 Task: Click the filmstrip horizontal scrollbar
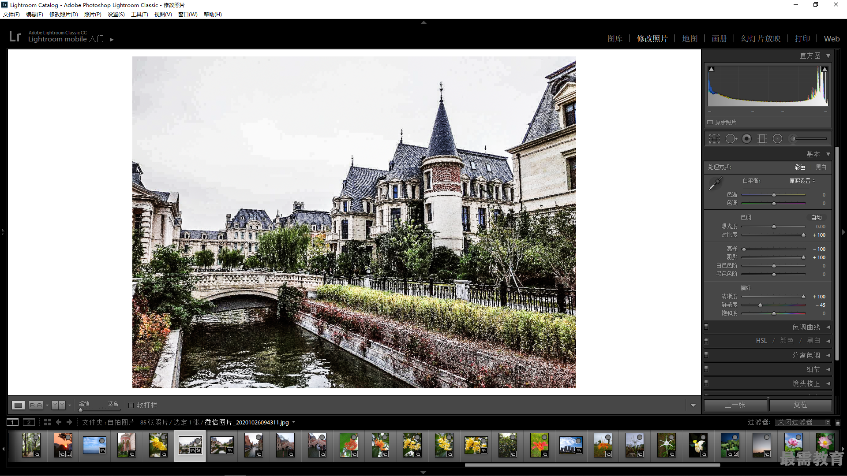point(592,465)
